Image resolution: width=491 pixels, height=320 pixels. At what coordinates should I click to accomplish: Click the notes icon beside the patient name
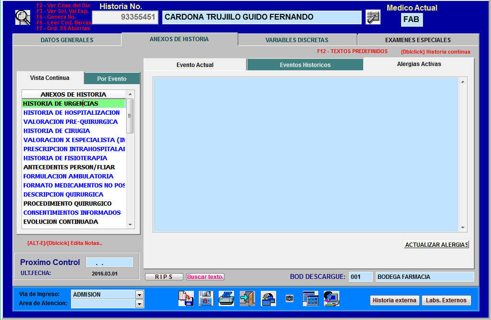(x=373, y=17)
